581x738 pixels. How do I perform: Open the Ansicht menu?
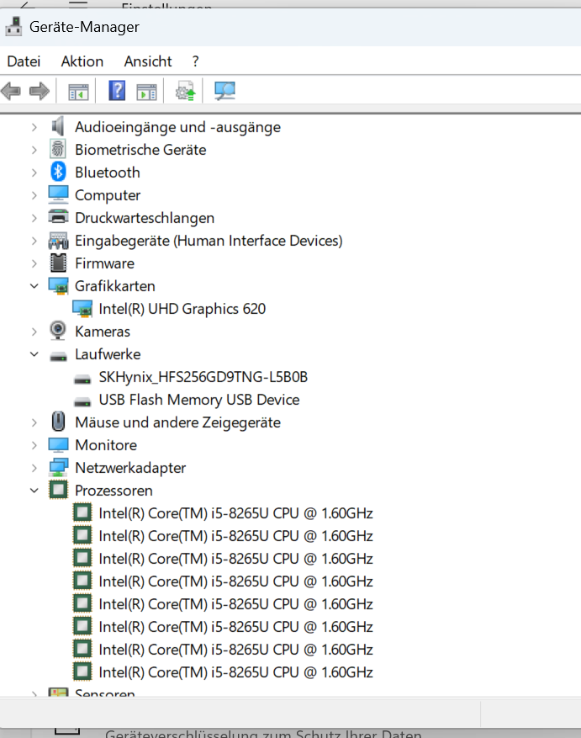(x=148, y=61)
